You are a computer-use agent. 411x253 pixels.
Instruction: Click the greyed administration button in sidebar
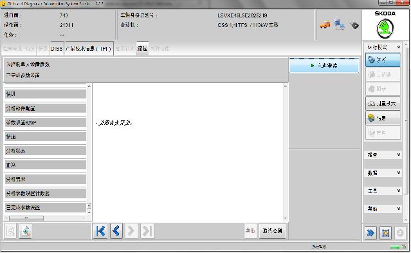[x=383, y=133]
